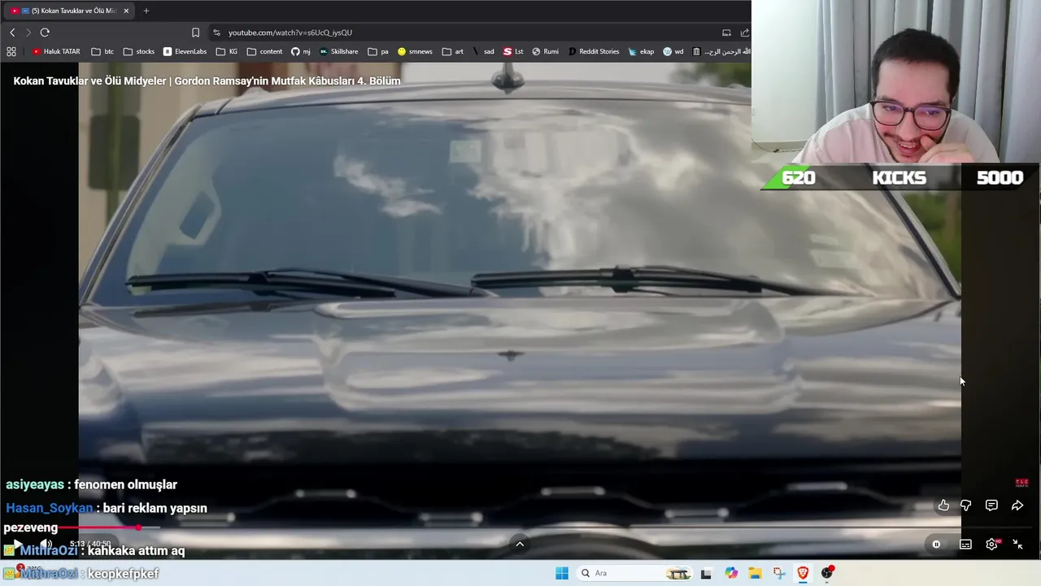Open the ekap bookmark
The width and height of the screenshot is (1041, 586).
click(641, 51)
